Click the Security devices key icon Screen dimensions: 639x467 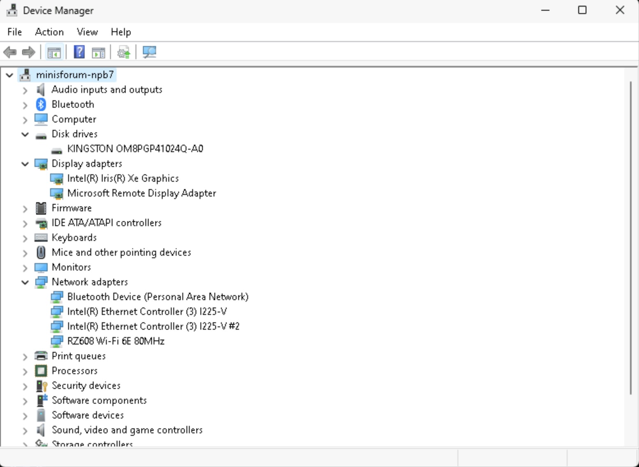[41, 386]
